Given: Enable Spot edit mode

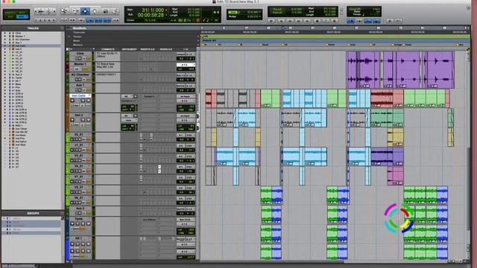Looking at the screenshot, I should pos(22,13).
